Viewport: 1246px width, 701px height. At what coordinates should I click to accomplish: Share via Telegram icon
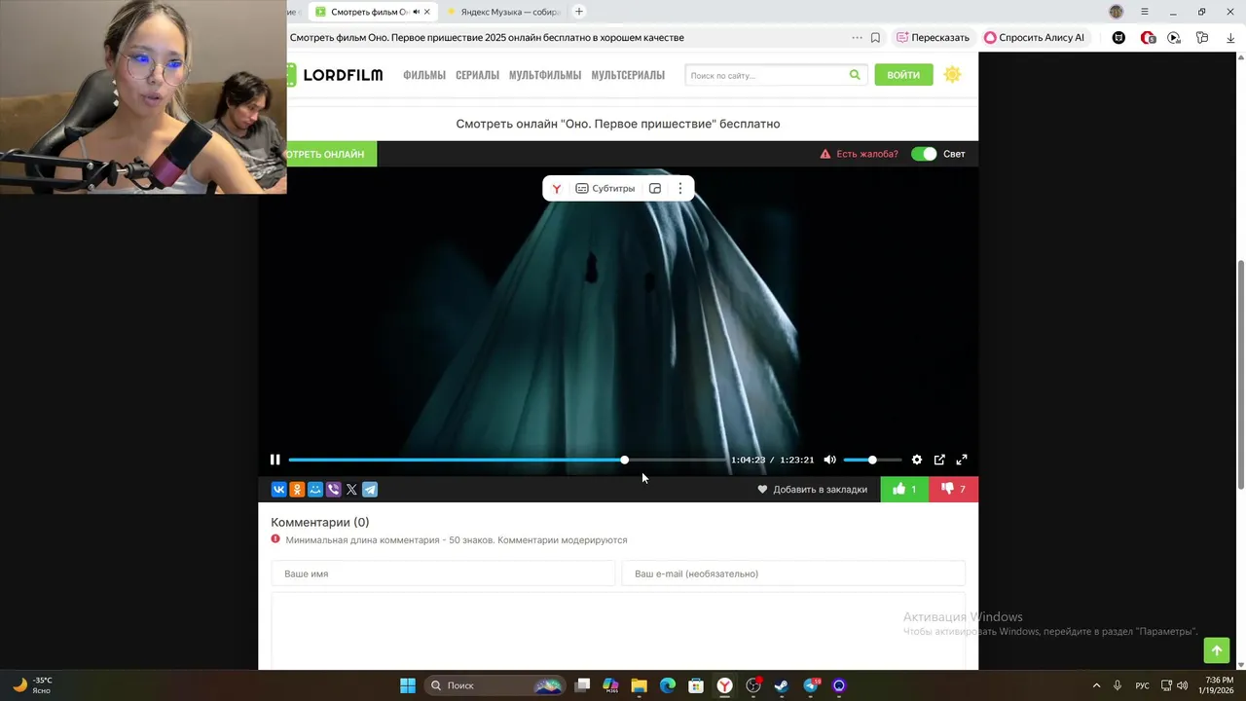[x=370, y=490]
